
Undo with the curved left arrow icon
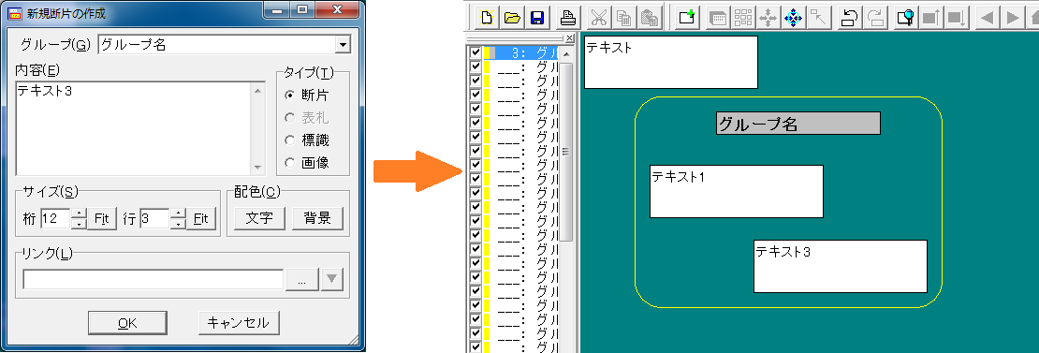pos(850,17)
